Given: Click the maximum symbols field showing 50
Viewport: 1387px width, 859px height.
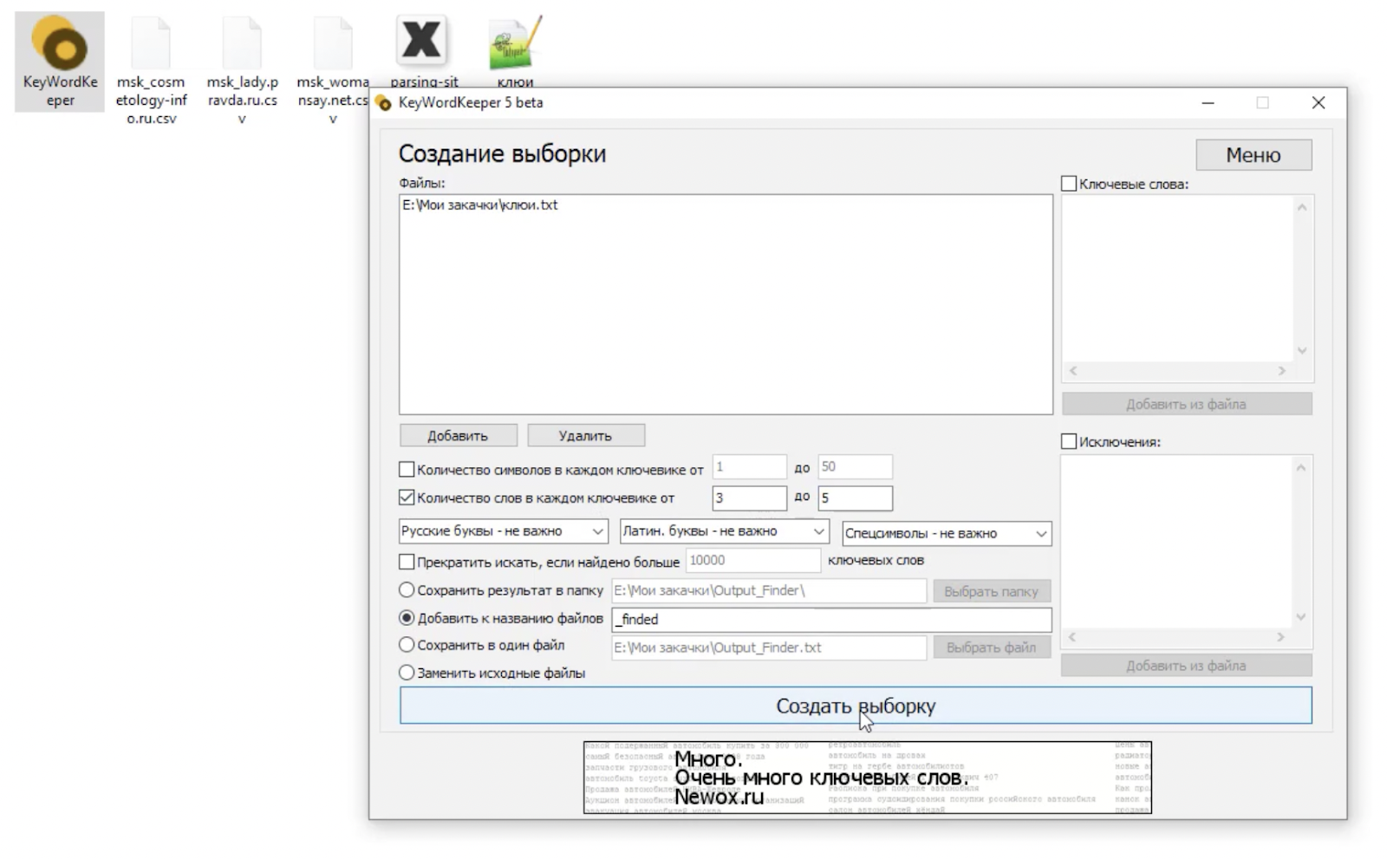Looking at the screenshot, I should pyautogui.click(x=855, y=467).
